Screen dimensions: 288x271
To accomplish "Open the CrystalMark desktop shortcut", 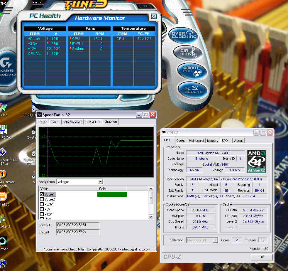I will click(x=33, y=134).
